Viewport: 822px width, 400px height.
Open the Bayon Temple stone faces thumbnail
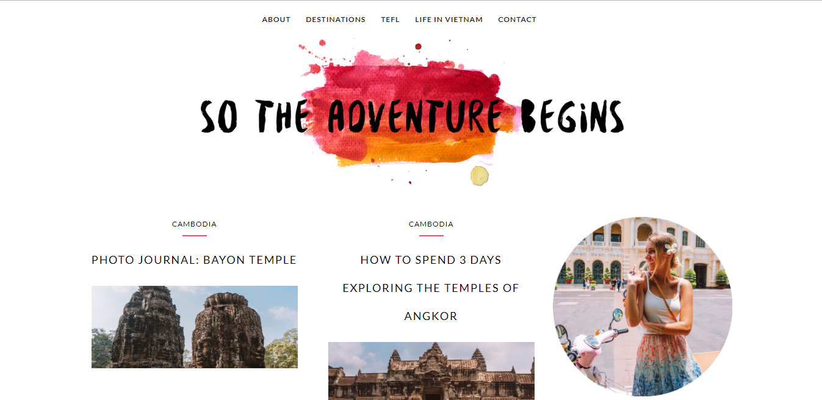point(195,327)
